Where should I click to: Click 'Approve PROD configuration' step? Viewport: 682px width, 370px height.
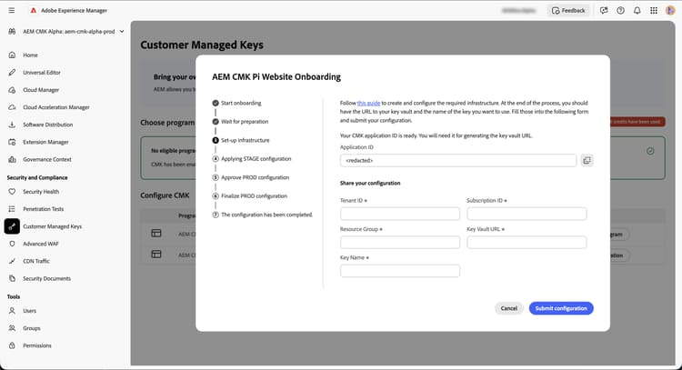click(251, 178)
